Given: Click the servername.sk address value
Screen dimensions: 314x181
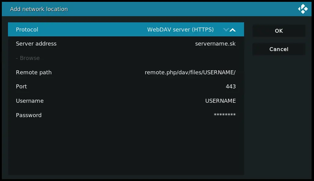Looking at the screenshot, I should tap(215, 44).
